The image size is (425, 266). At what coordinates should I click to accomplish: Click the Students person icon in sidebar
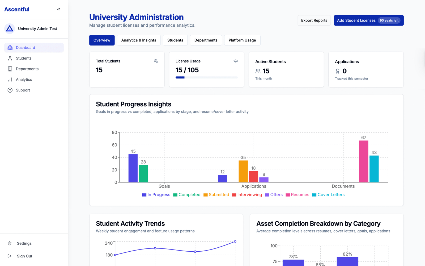tap(10, 58)
